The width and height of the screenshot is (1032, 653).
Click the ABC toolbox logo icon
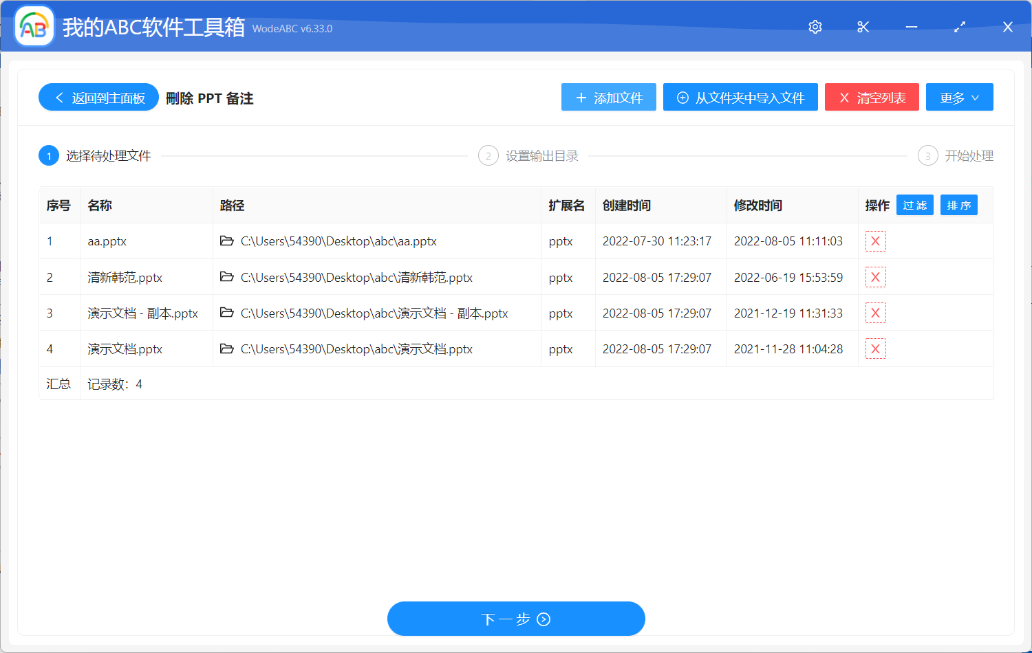click(x=34, y=26)
